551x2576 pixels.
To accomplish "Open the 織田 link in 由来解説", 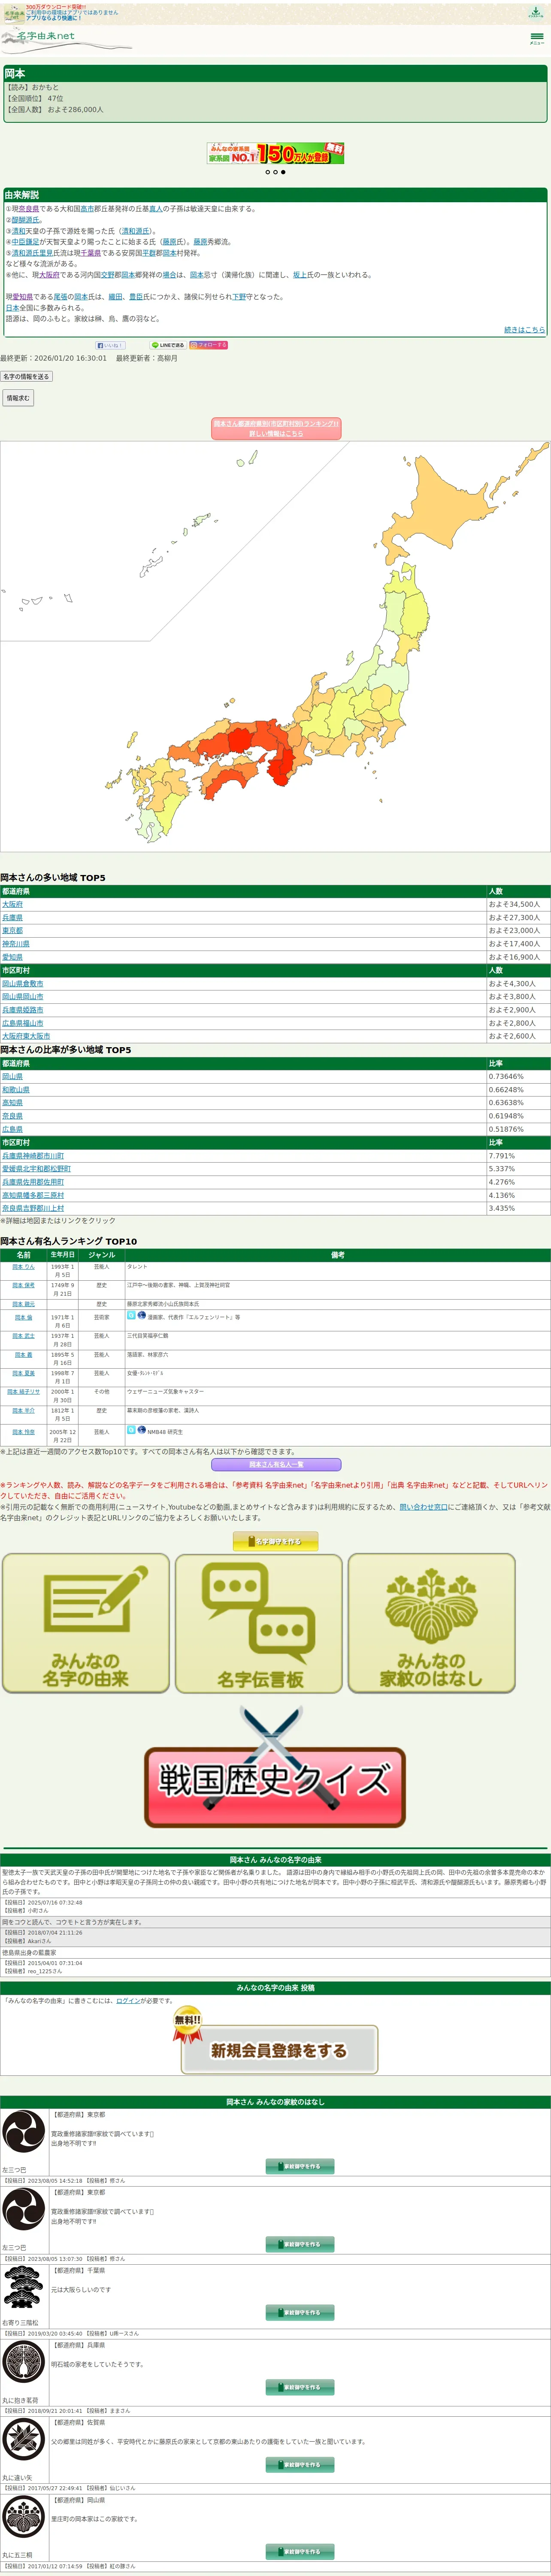I will click(x=115, y=297).
